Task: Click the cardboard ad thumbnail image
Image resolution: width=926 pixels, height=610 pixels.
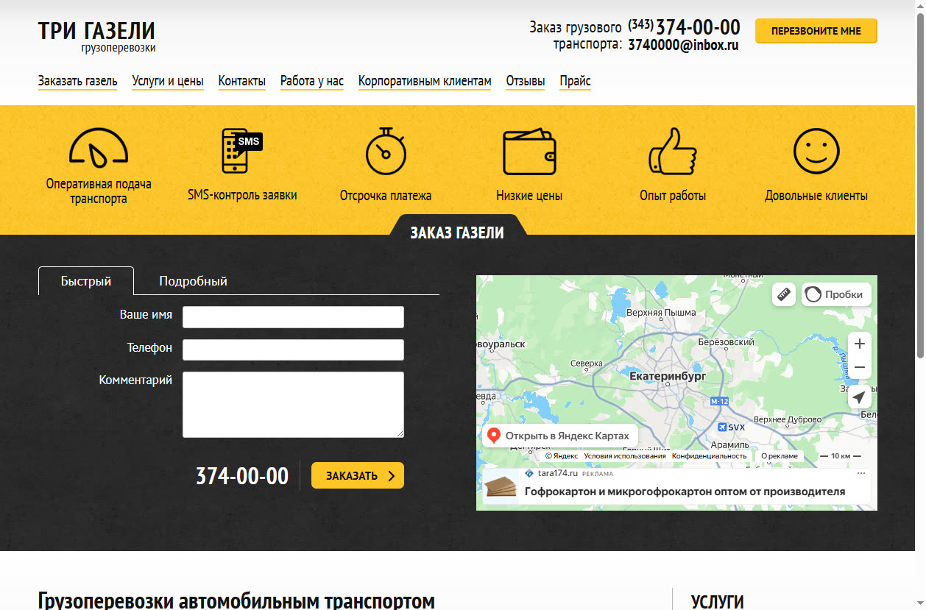Action: [501, 487]
